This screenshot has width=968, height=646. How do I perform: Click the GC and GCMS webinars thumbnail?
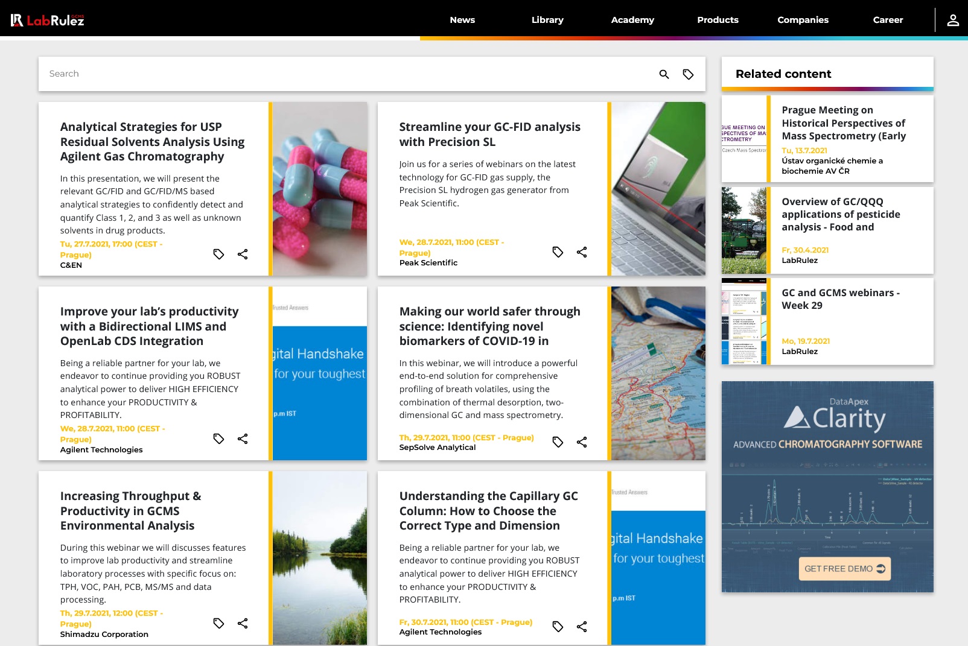(x=744, y=321)
